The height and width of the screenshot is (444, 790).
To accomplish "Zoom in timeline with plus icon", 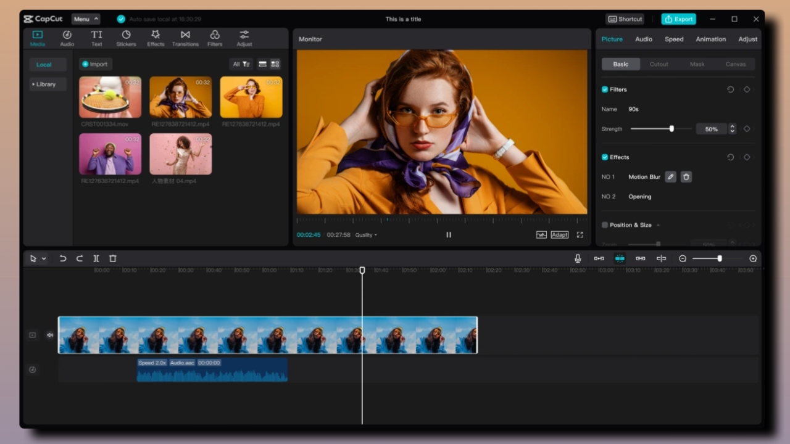I will [753, 258].
